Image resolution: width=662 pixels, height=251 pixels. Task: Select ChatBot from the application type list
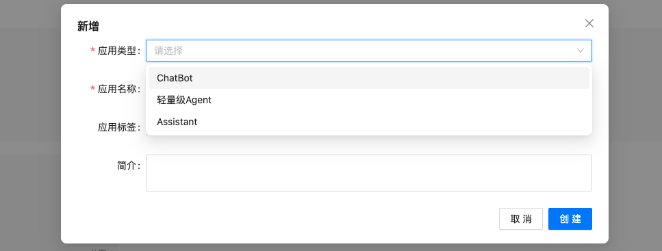(368, 78)
